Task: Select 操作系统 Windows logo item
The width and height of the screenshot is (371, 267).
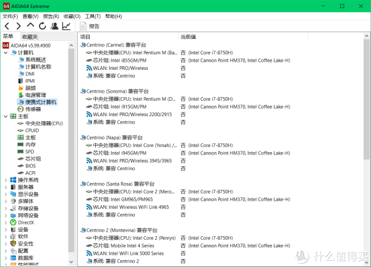Action: pos(13,180)
